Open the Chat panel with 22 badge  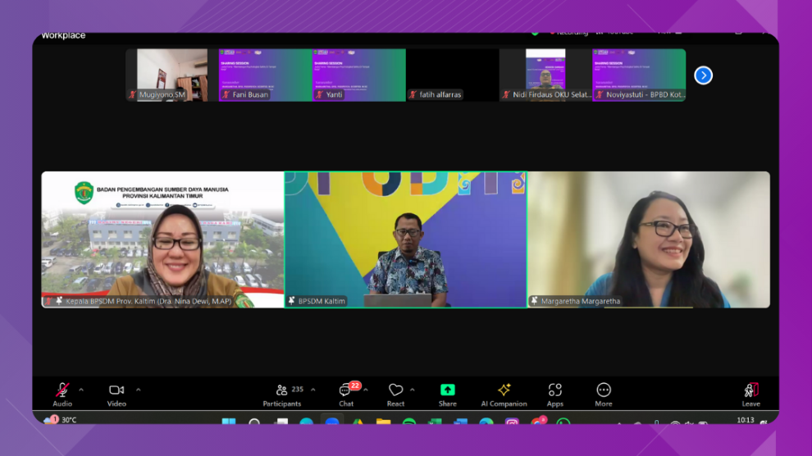coord(344,390)
